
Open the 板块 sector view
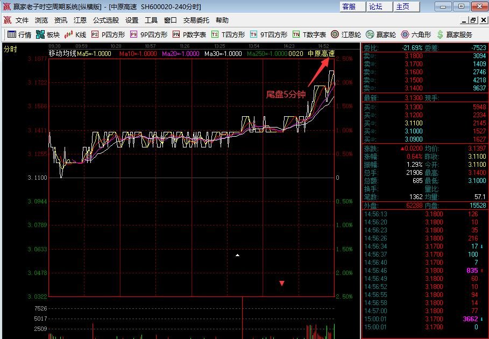[x=48, y=34]
